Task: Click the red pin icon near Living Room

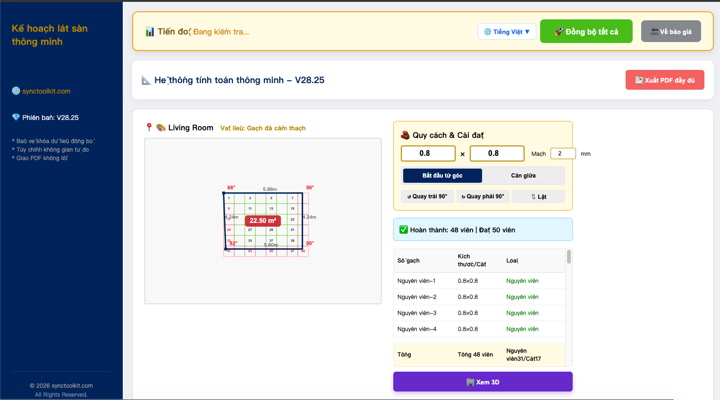Action: (x=149, y=127)
